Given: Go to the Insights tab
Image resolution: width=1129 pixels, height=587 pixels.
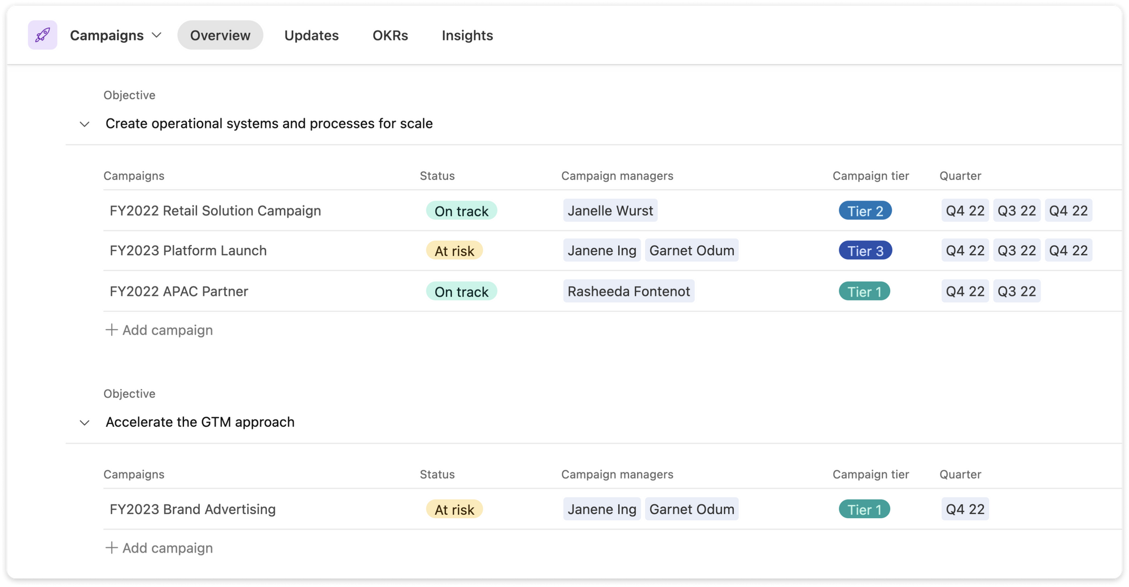Looking at the screenshot, I should point(467,35).
